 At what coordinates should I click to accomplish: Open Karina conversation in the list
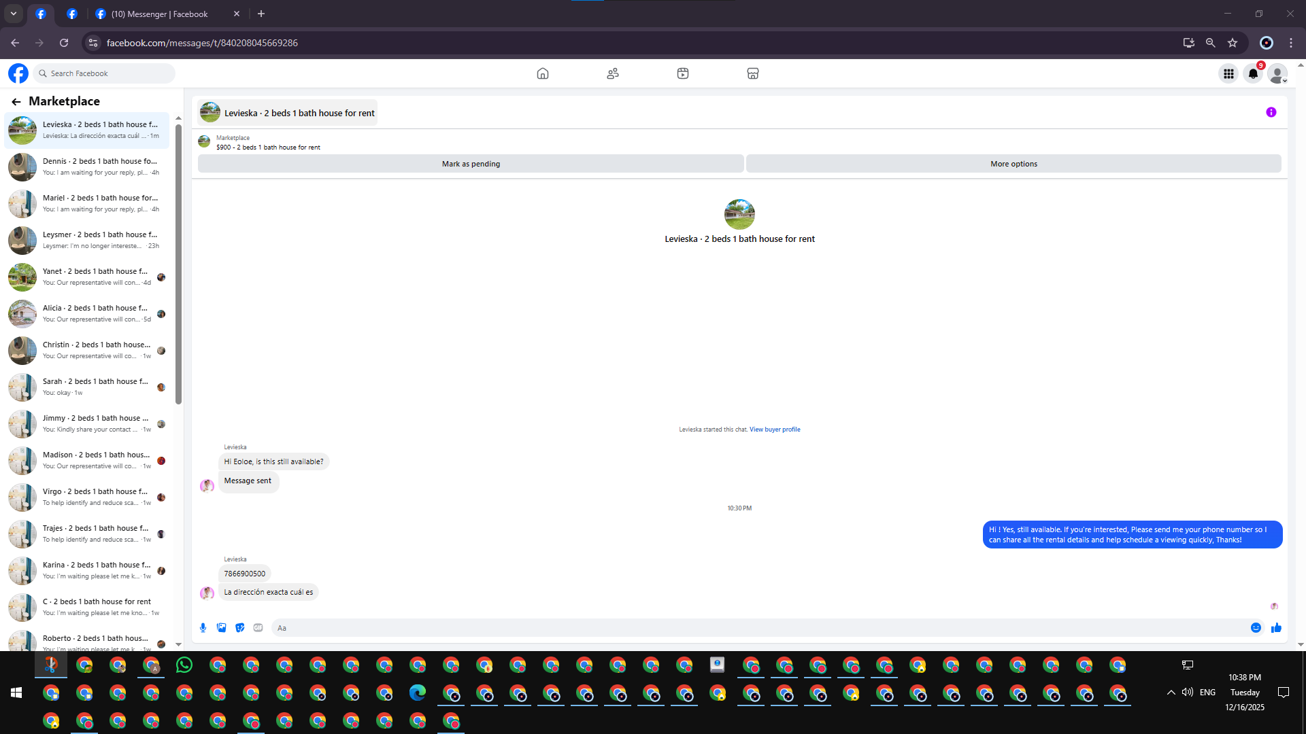coord(87,570)
